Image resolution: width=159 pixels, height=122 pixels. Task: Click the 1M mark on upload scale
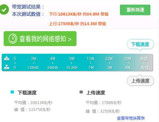pos(91,68)
